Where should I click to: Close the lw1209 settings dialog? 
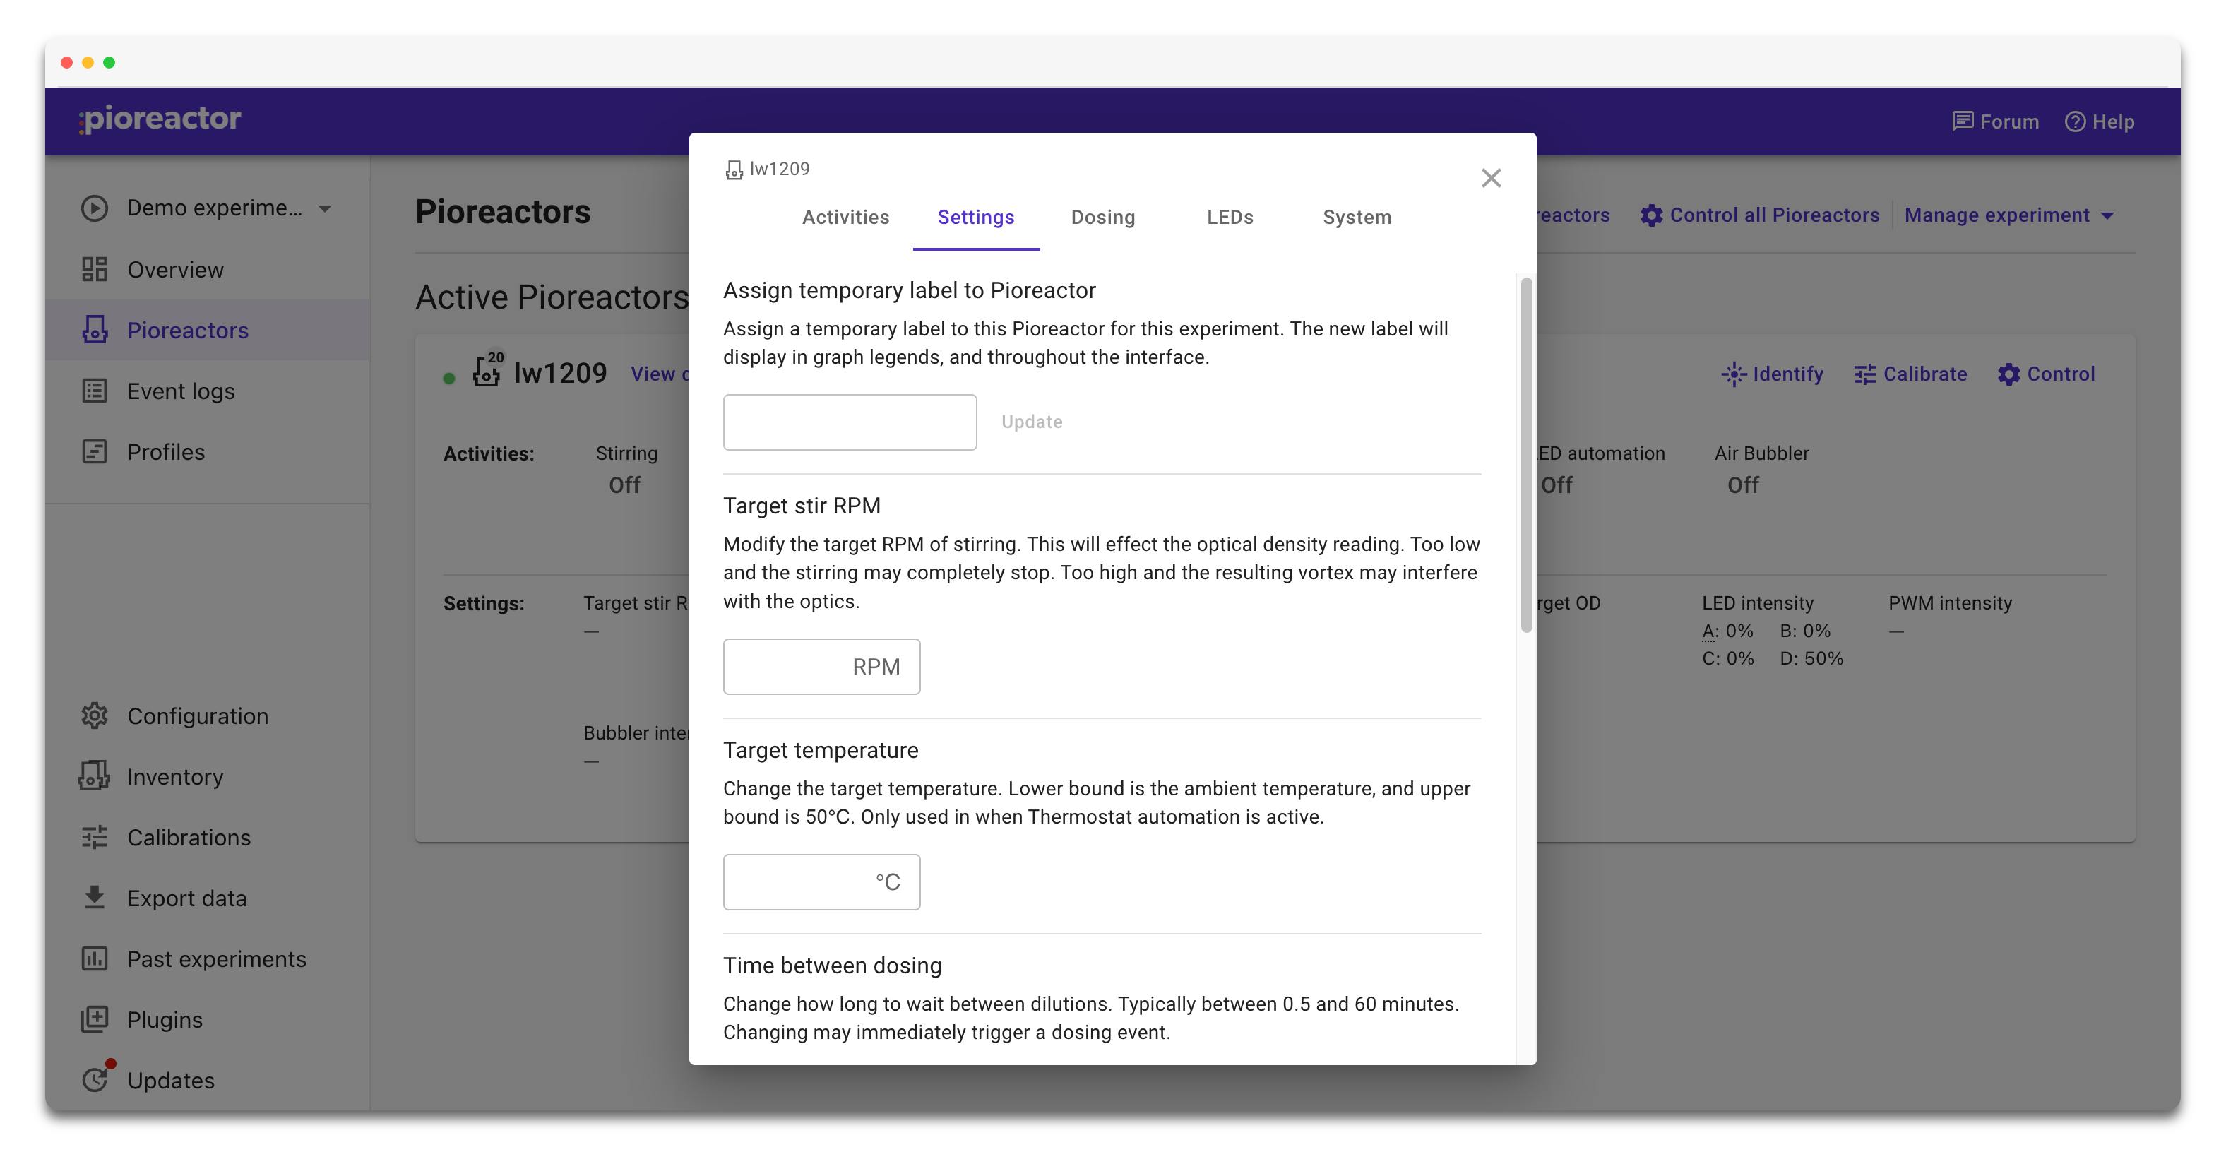tap(1491, 178)
